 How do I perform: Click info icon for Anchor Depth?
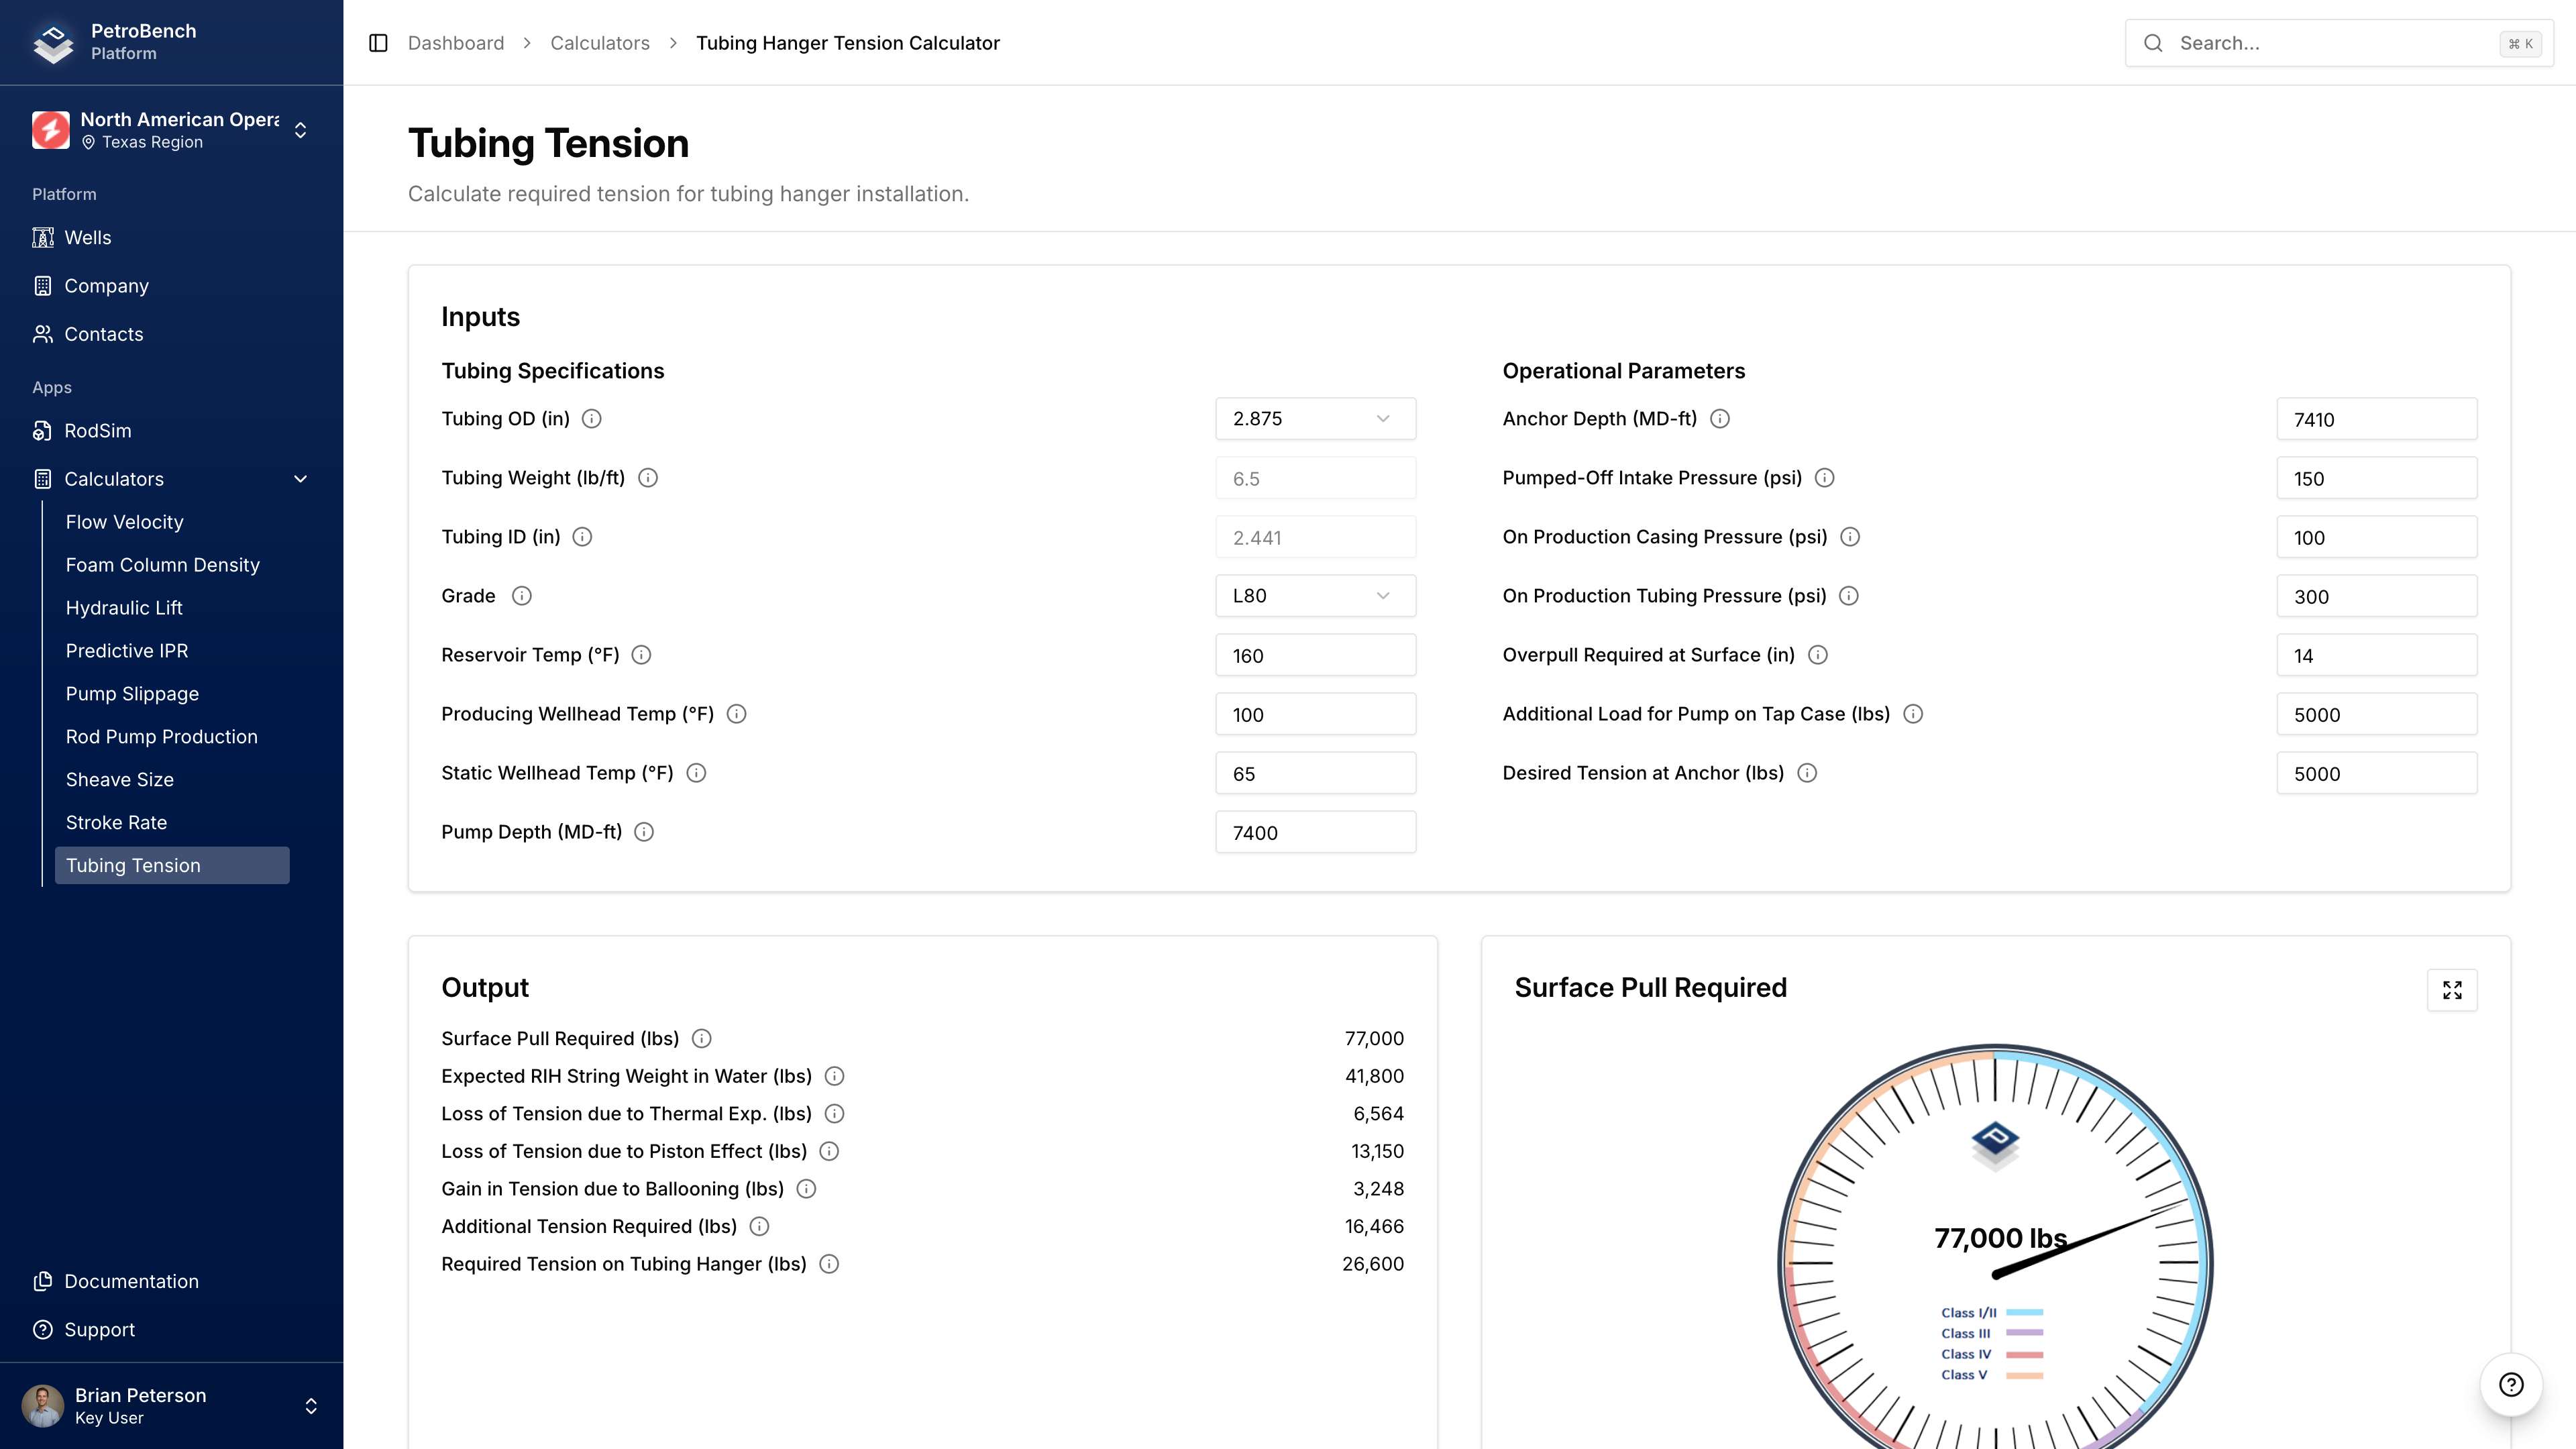point(1720,419)
